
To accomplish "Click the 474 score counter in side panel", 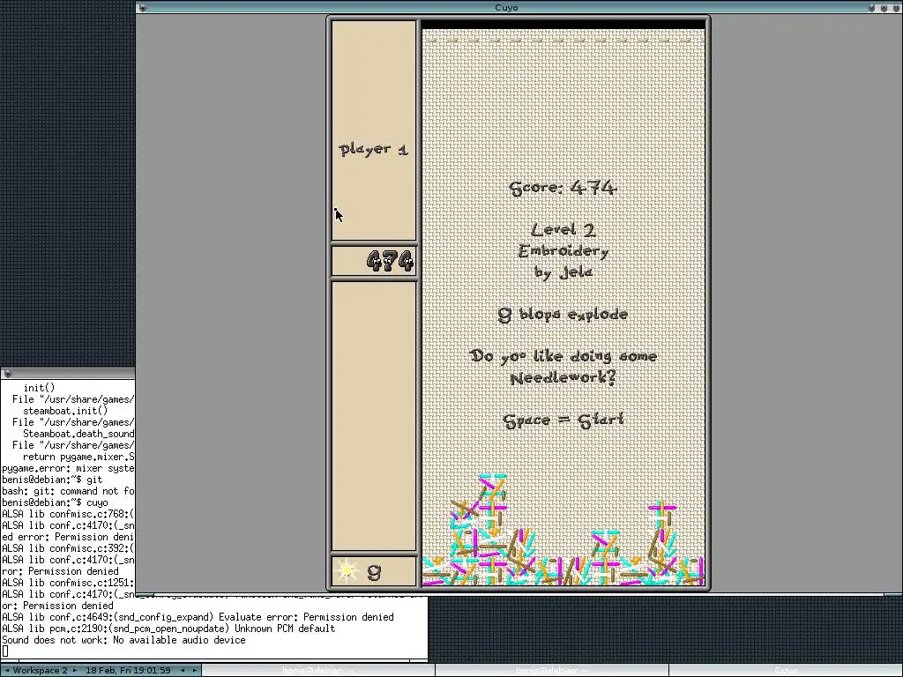I will [x=390, y=261].
